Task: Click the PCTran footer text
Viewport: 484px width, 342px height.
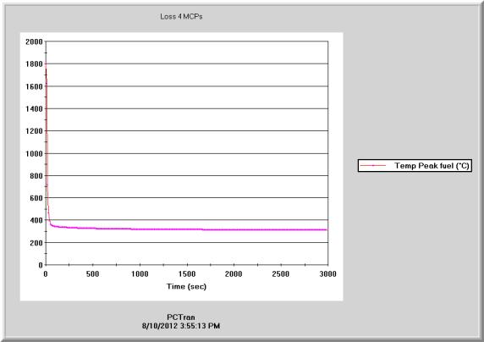Action: (181, 317)
